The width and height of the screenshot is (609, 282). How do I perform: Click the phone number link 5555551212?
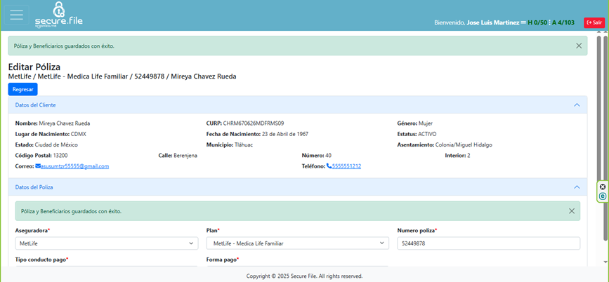coord(347,166)
